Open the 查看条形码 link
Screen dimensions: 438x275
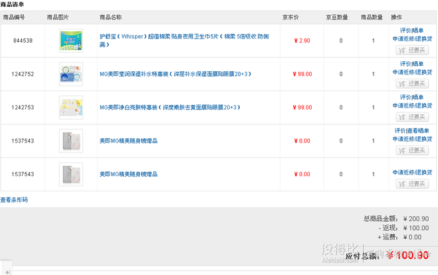click(x=14, y=200)
